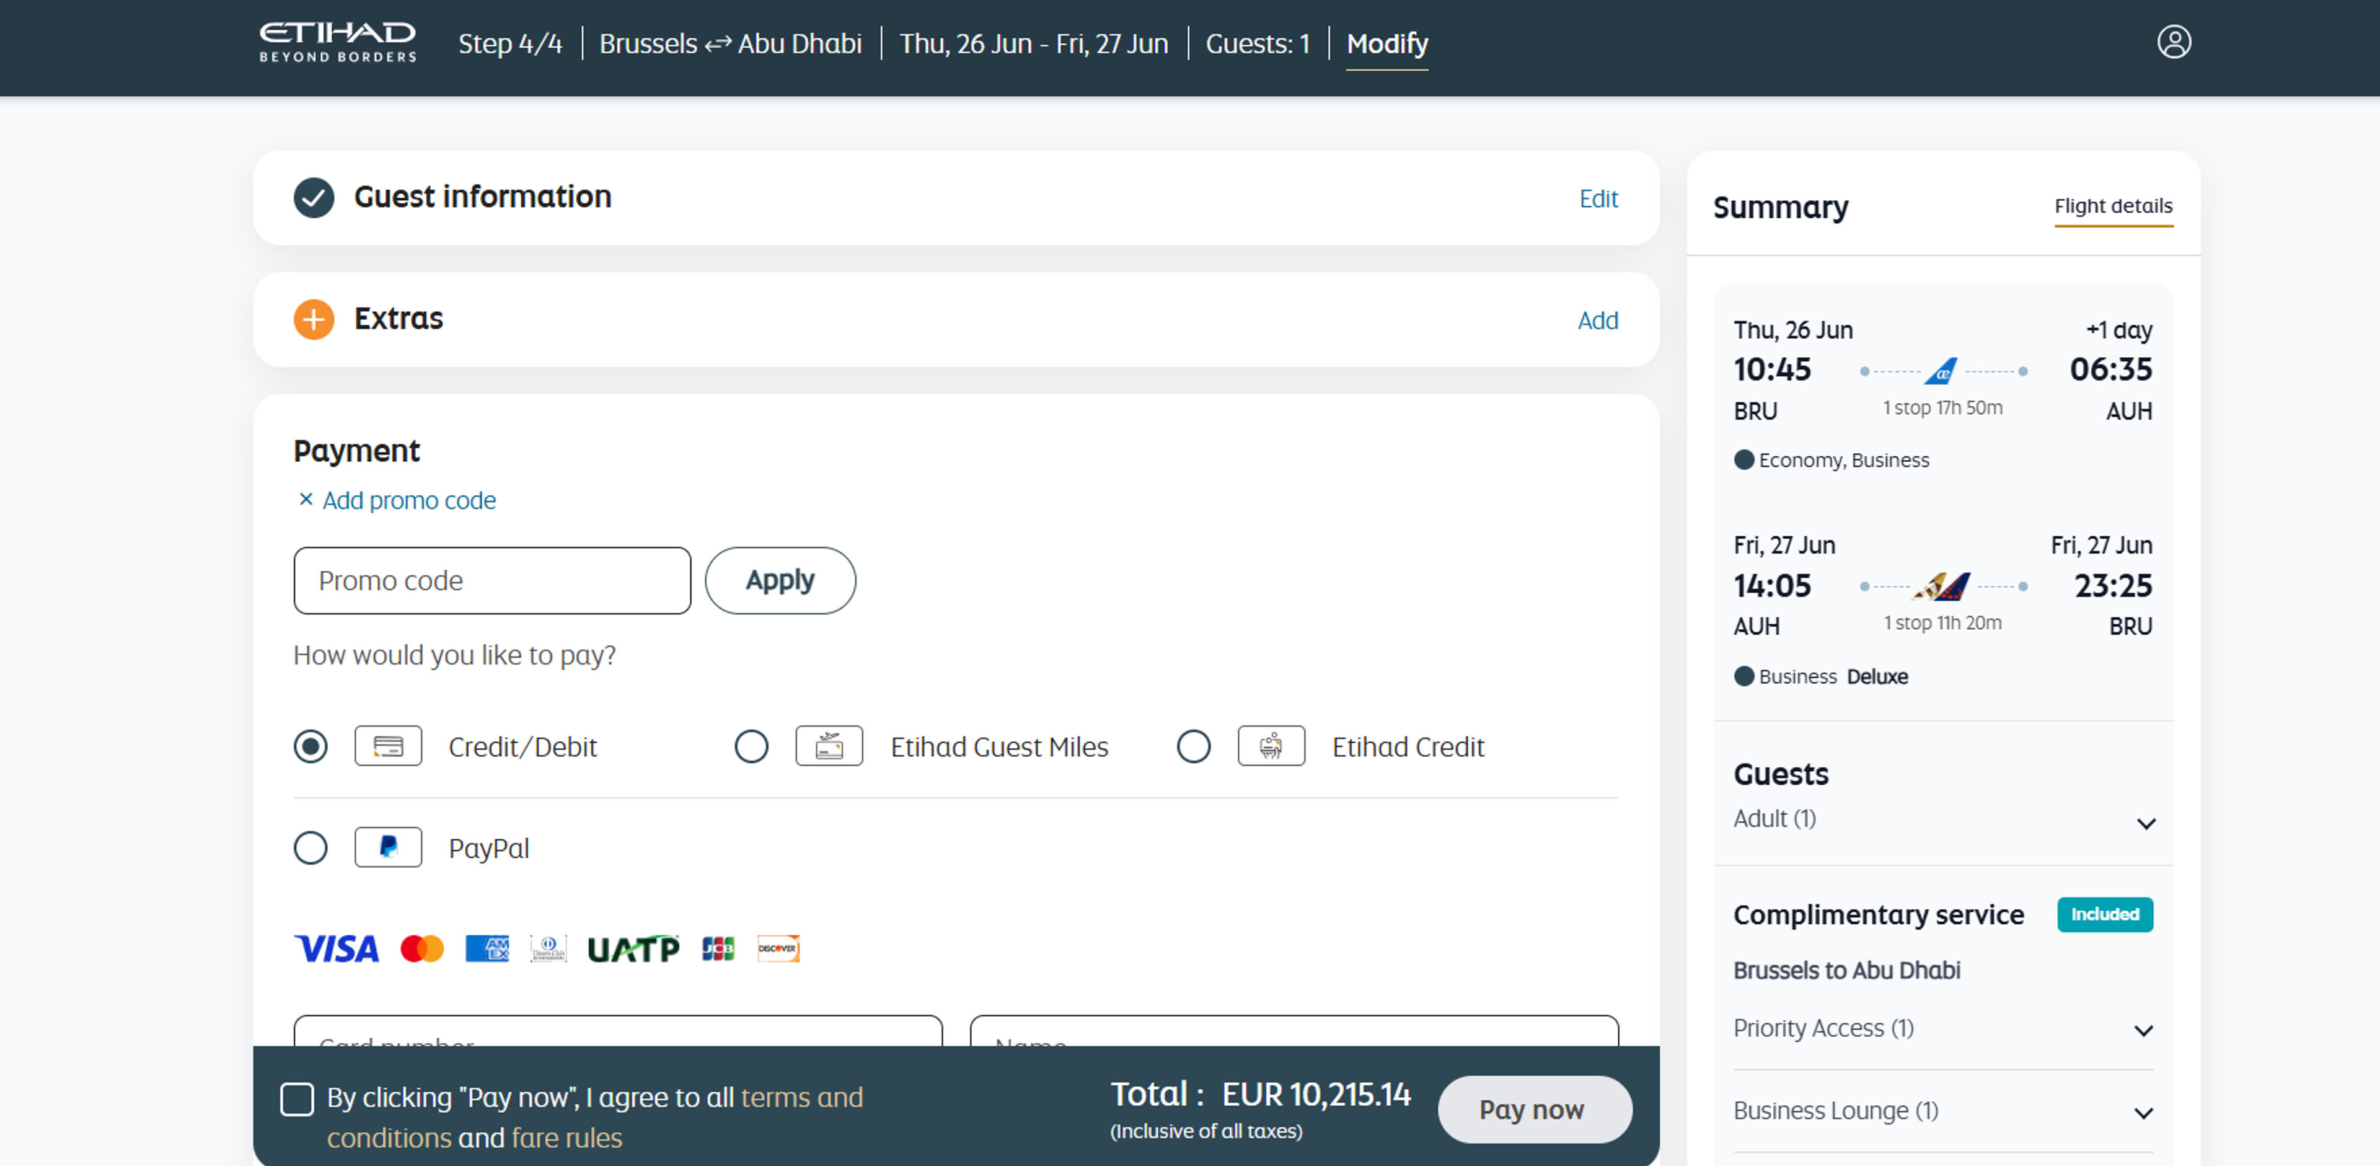
Task: Click the UATP logo
Action: click(x=634, y=949)
